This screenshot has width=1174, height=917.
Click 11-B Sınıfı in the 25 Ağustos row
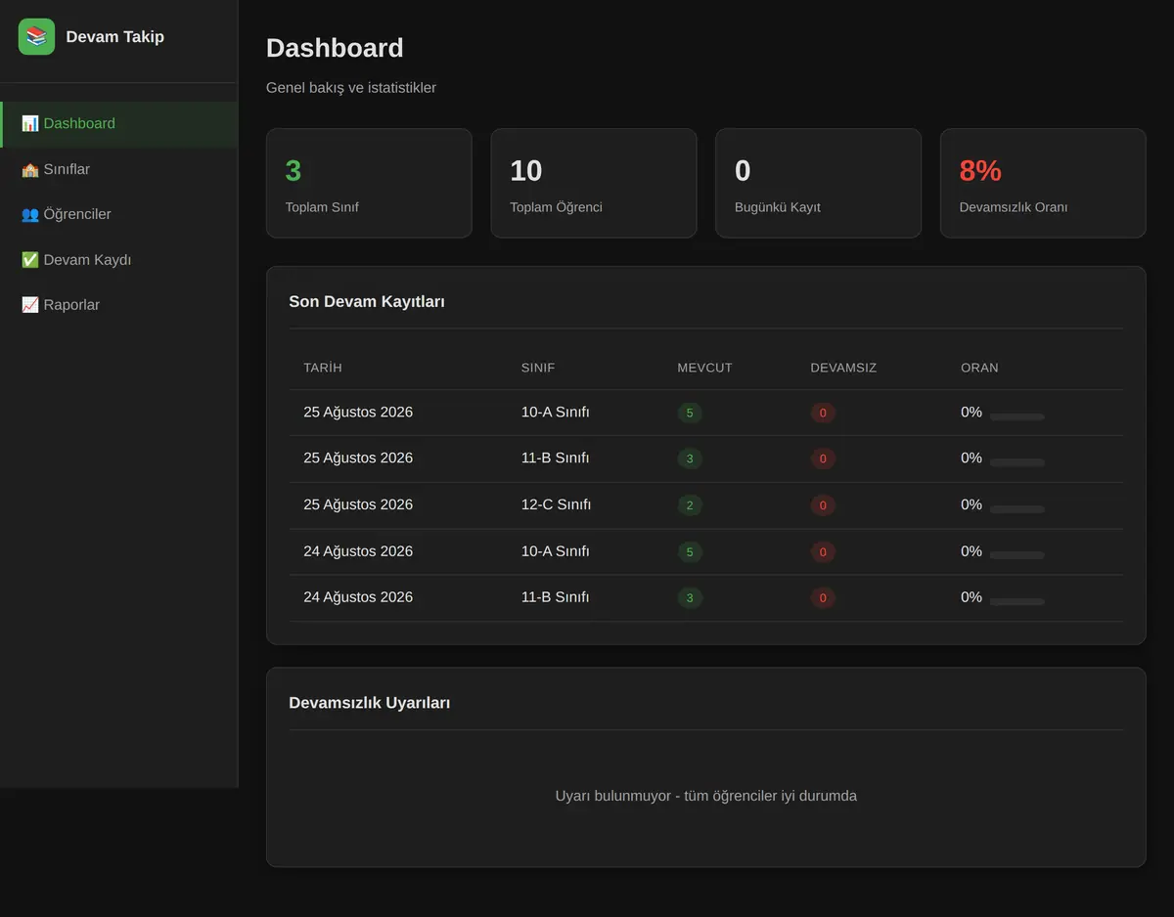(555, 458)
